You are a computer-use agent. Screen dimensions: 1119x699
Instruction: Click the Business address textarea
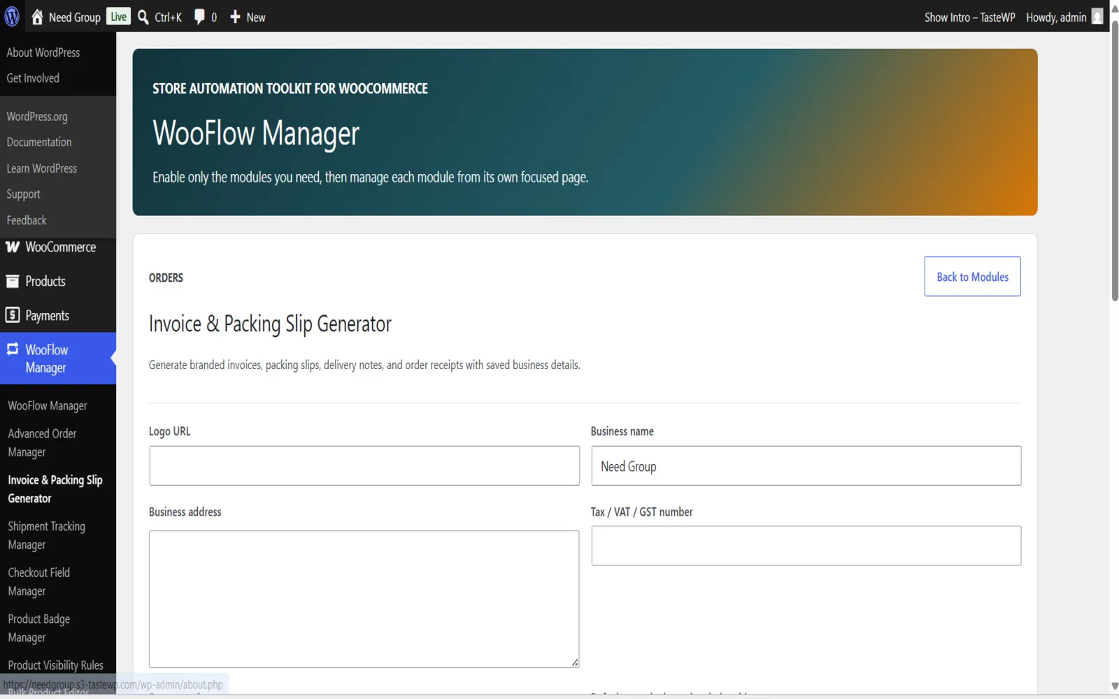364,599
